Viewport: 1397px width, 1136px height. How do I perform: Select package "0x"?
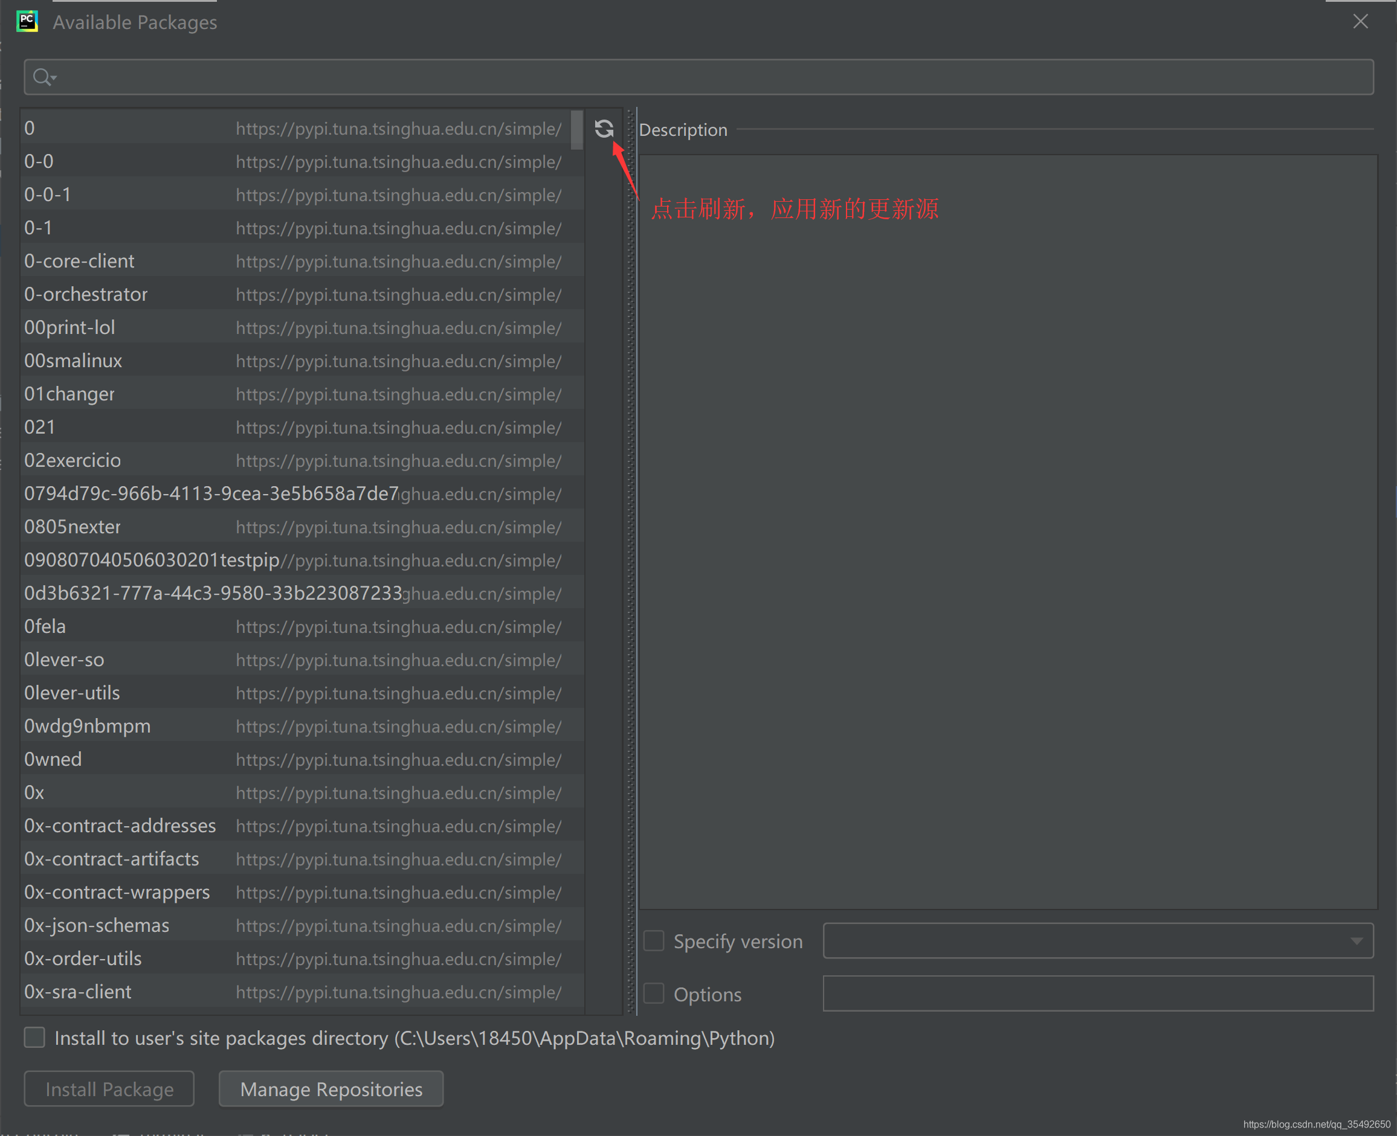tap(303, 792)
